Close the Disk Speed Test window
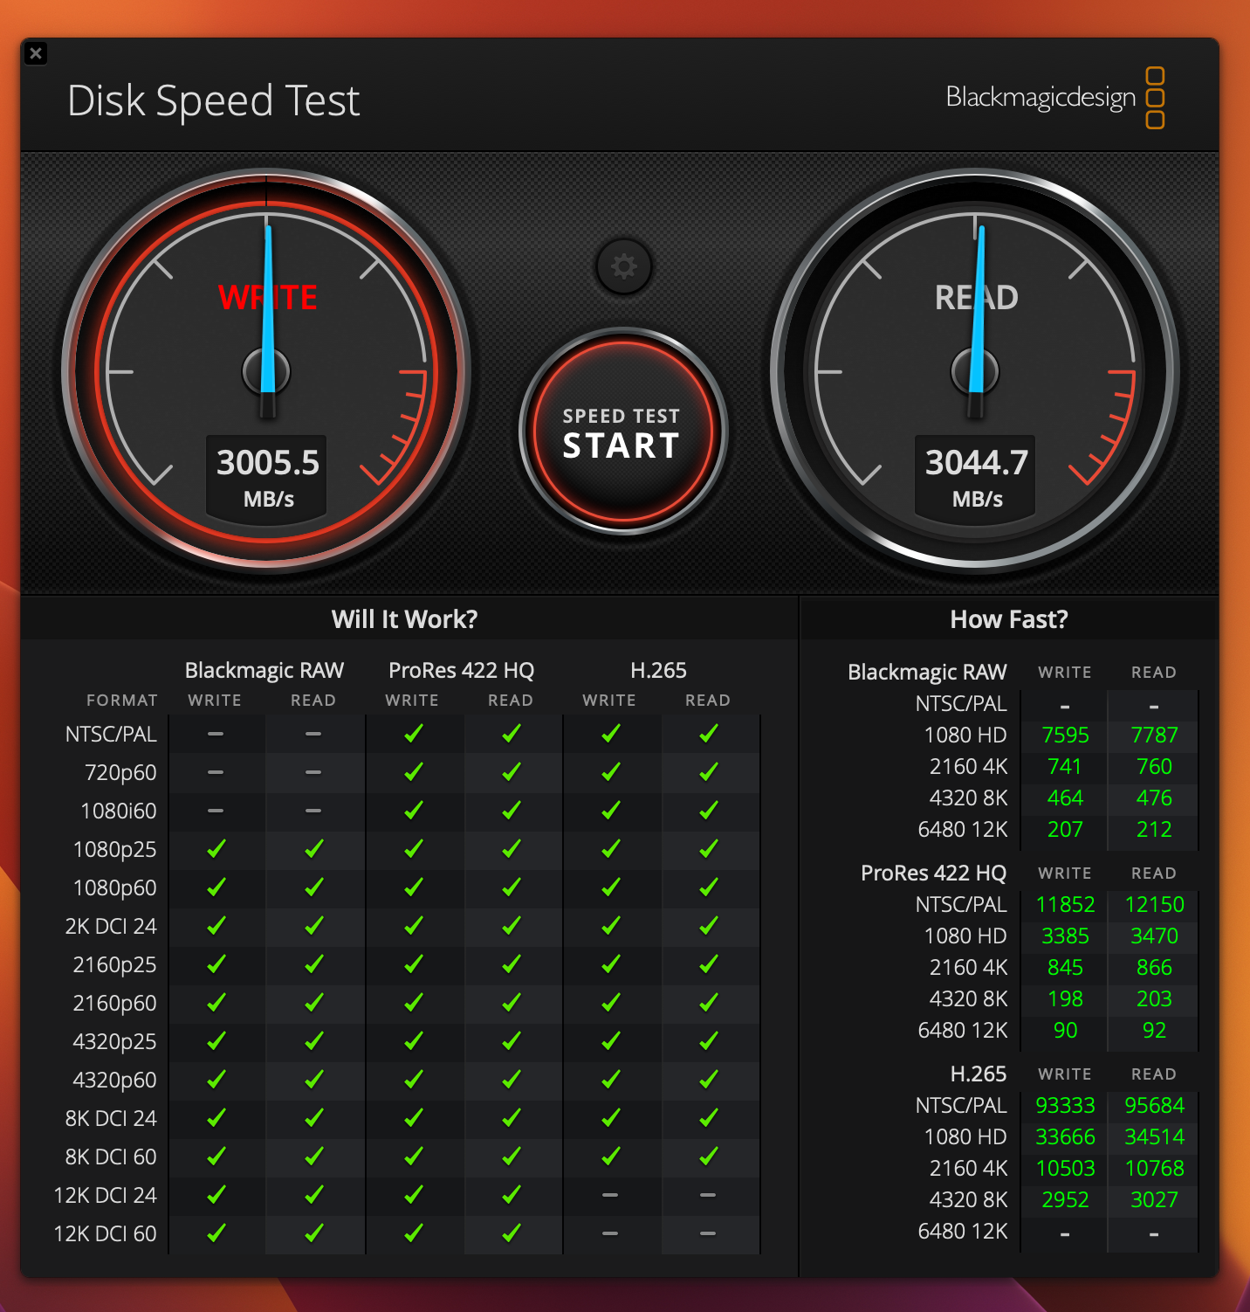This screenshot has height=1312, width=1250. (36, 53)
